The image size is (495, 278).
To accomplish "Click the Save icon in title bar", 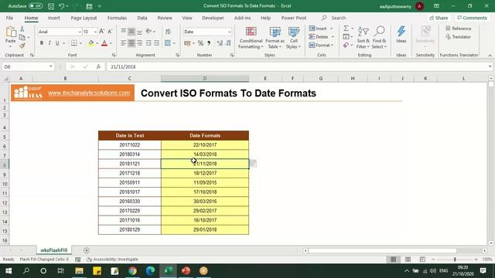I will 51,5.
